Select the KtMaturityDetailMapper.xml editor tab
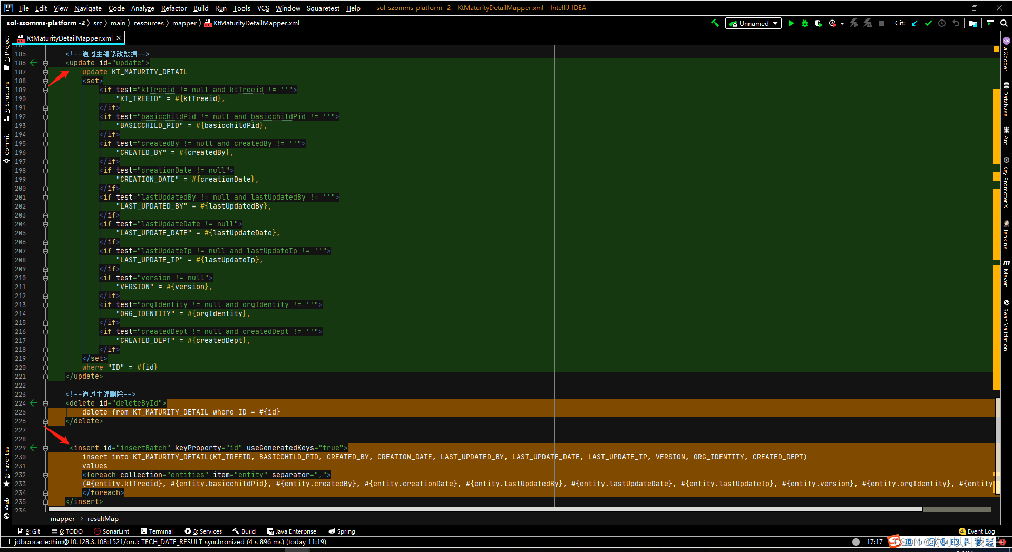 [x=69, y=38]
